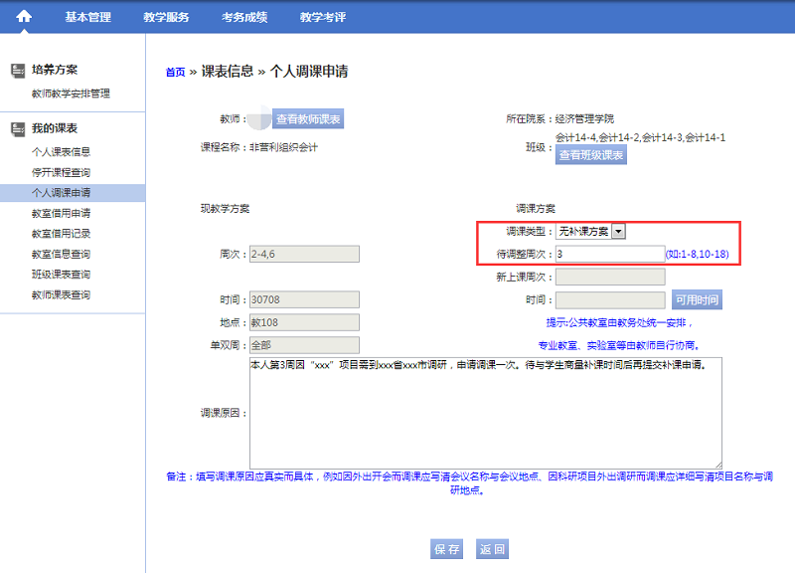Viewport: 795px width, 573px height.
Task: Open the 教学服务 menu
Action: [166, 17]
